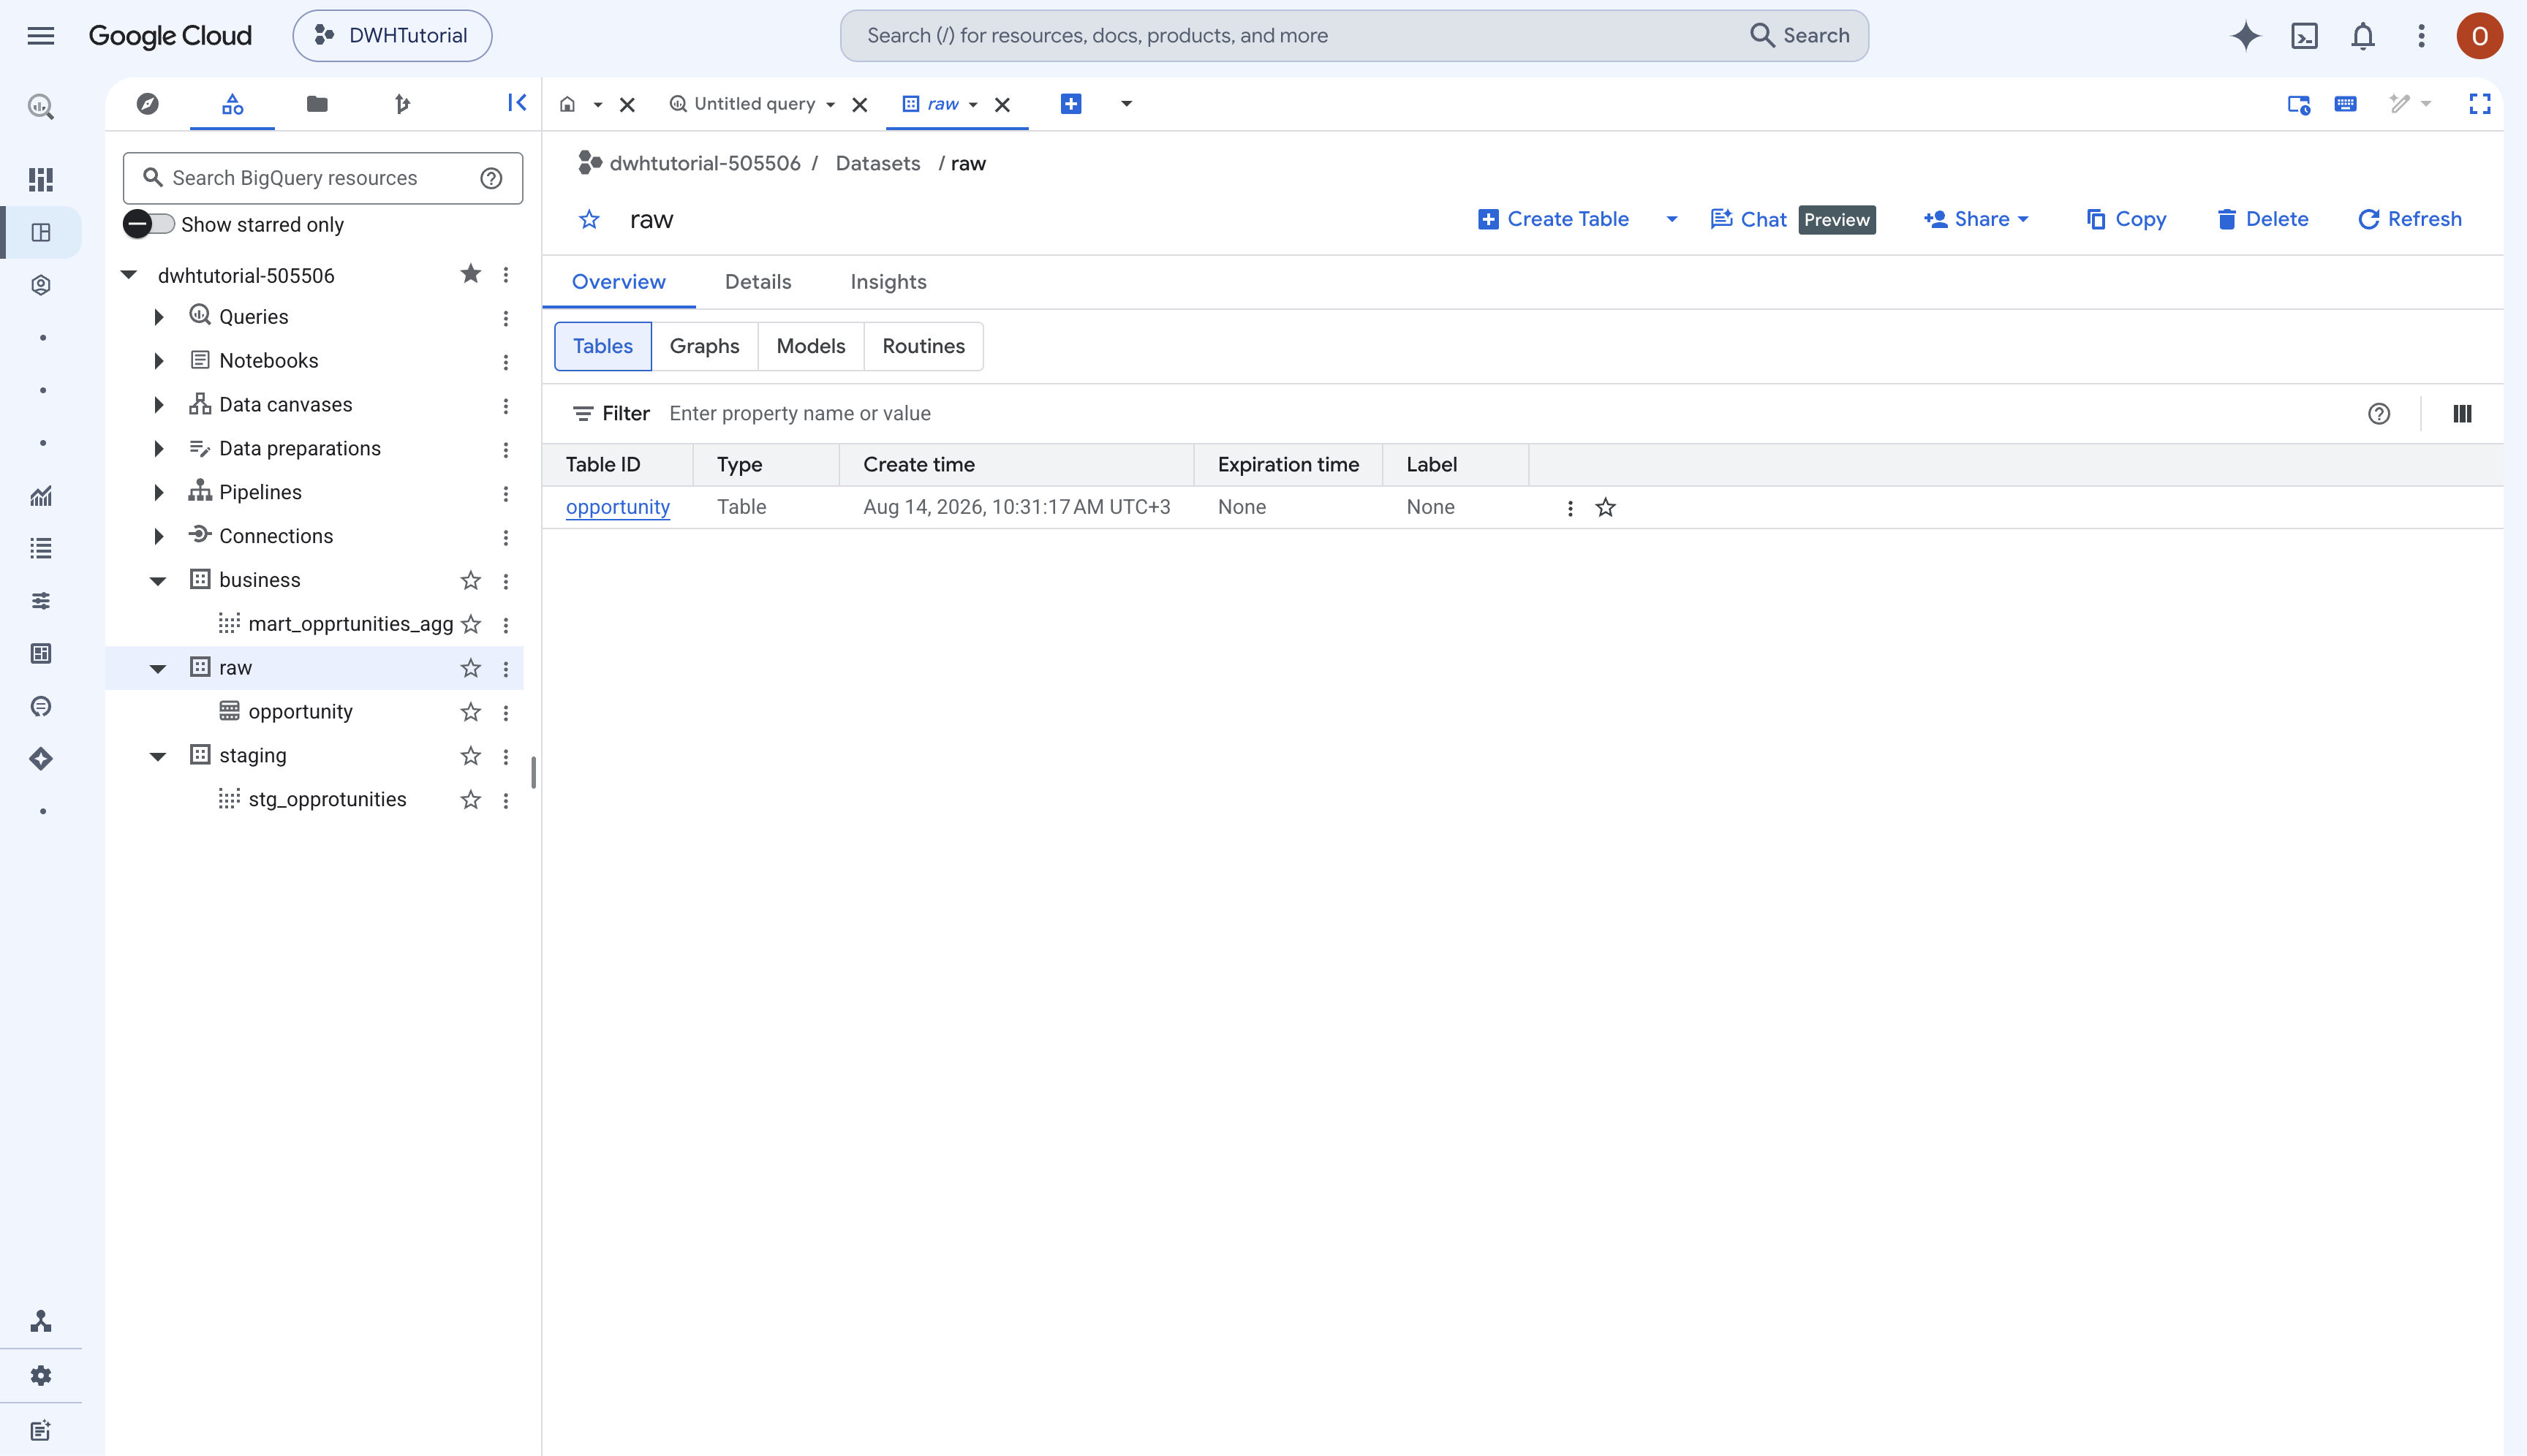Switch to the Untitled query tab
The width and height of the screenshot is (2527, 1456).
(x=755, y=104)
